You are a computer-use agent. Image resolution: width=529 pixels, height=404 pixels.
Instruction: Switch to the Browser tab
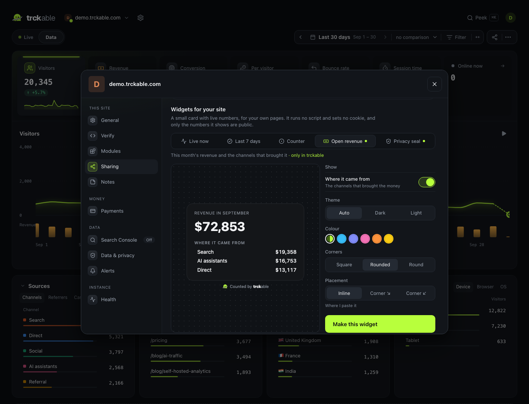(x=485, y=287)
